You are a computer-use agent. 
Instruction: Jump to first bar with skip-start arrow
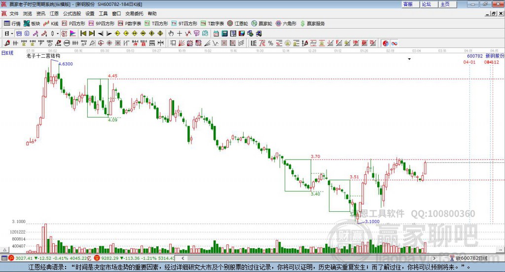pos(83,34)
